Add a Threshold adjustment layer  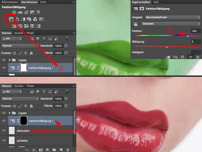[26, 26]
